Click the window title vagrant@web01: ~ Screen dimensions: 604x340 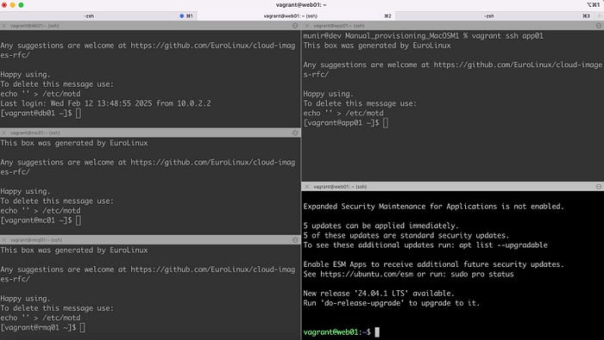301,5
